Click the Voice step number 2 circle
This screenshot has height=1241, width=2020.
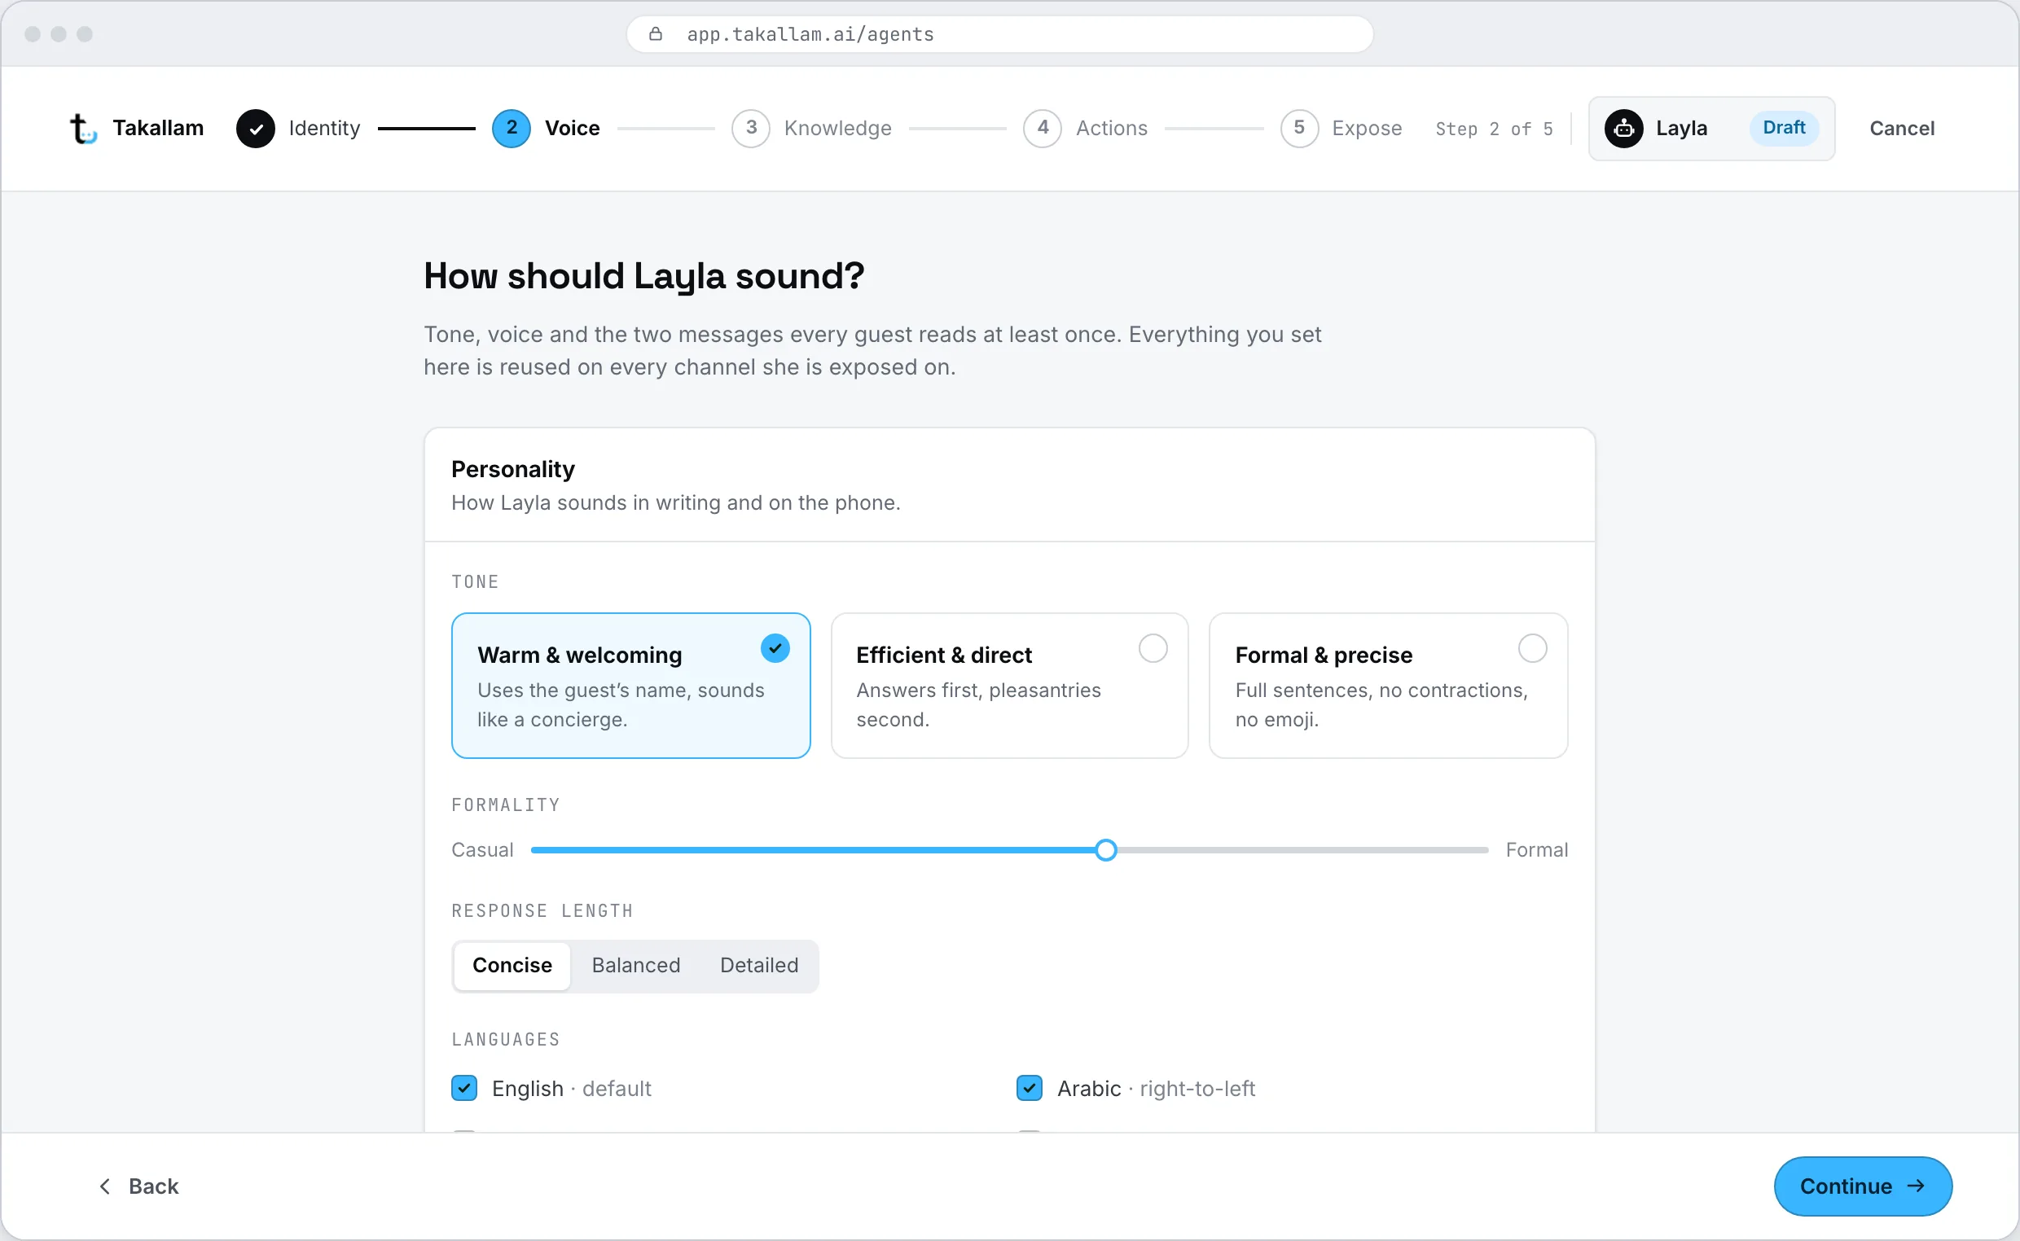point(512,129)
